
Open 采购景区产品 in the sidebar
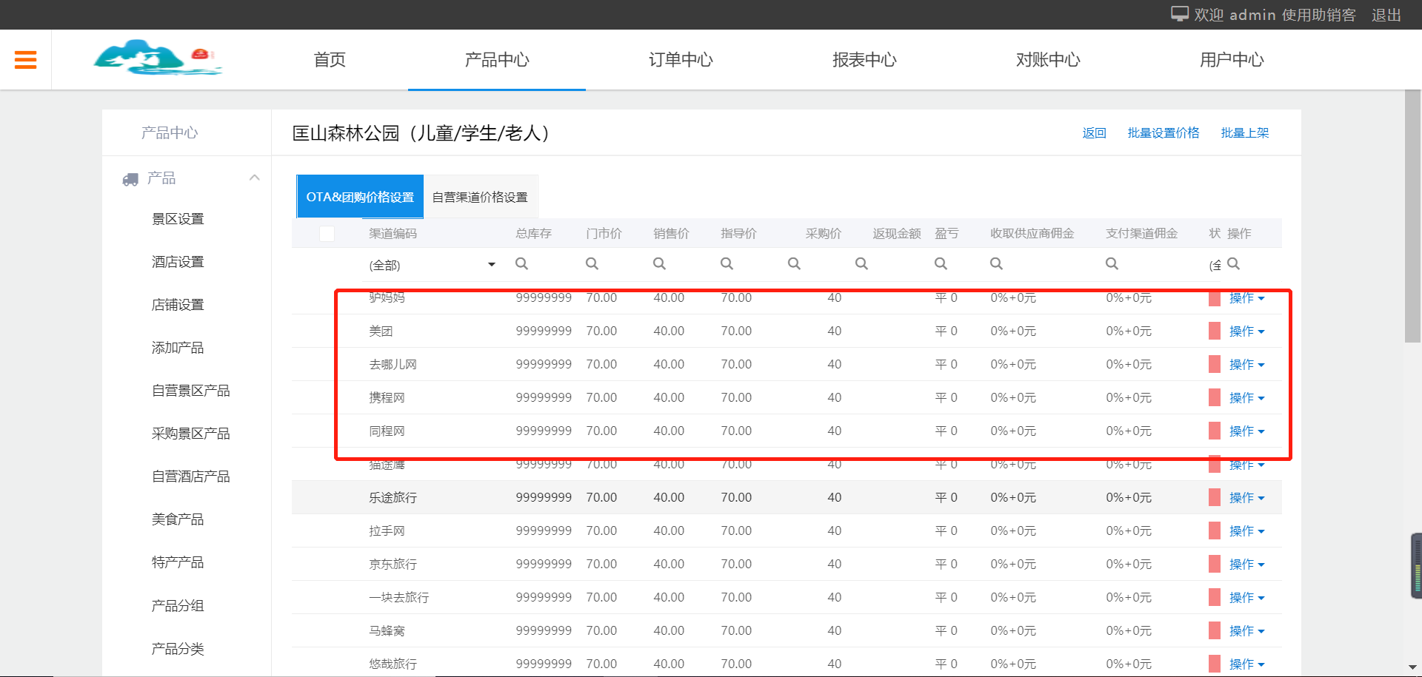coord(190,434)
